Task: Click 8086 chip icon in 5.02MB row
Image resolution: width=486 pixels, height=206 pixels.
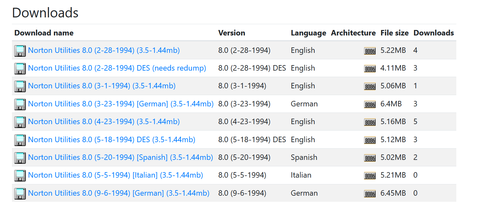Action: click(x=370, y=158)
